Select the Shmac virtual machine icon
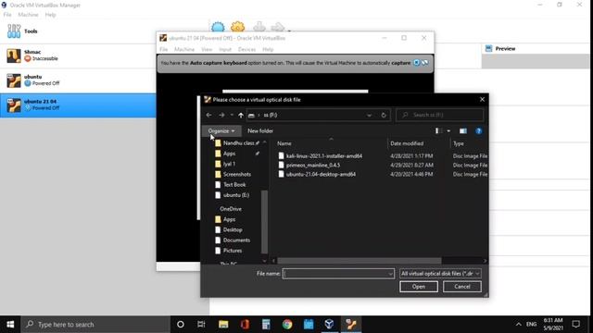Screen dimensions: 593x333 pos(14,55)
